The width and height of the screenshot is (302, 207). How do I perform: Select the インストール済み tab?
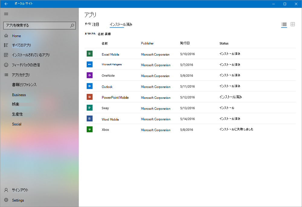tap(121, 24)
